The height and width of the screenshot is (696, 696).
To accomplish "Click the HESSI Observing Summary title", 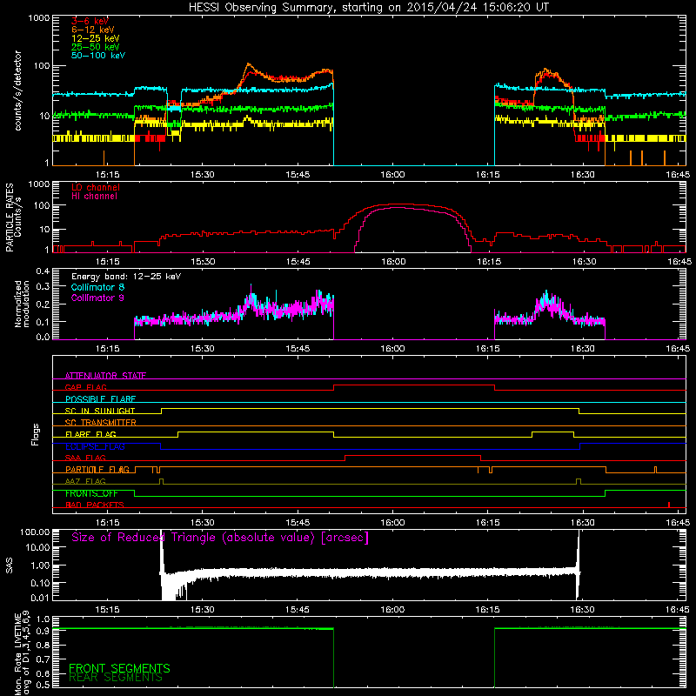I will (x=368, y=7).
